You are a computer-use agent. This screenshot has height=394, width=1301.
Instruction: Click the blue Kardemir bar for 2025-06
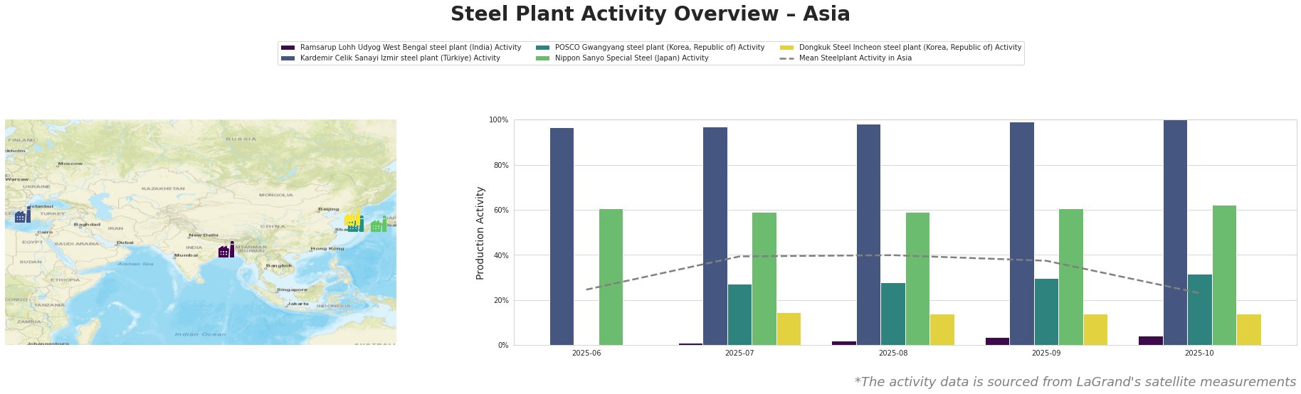pyautogui.click(x=562, y=236)
